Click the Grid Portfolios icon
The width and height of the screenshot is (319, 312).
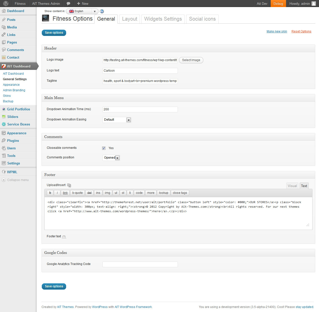coord(4,109)
